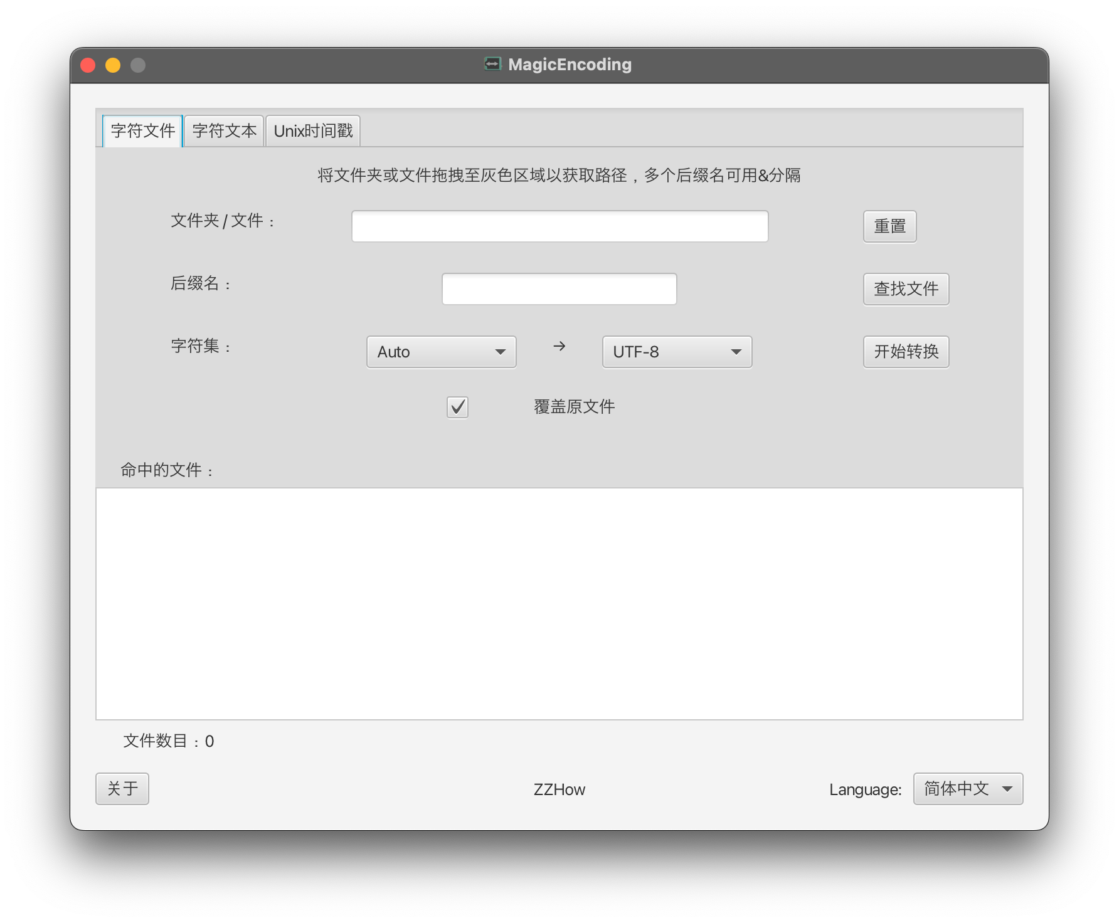
Task: Click the 后缀名： label
Action: pyautogui.click(x=201, y=283)
